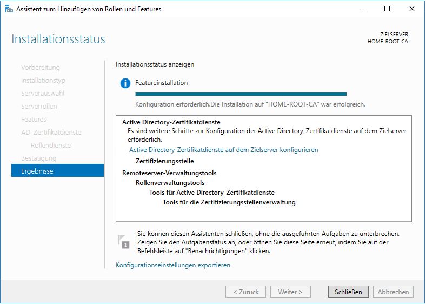
Task: Click the Abbrechen button
Action: [x=393, y=292]
